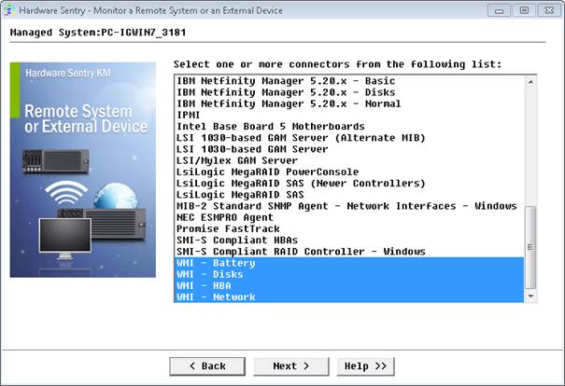Select the IPMI connector
The width and height of the screenshot is (565, 386).
[x=189, y=116]
